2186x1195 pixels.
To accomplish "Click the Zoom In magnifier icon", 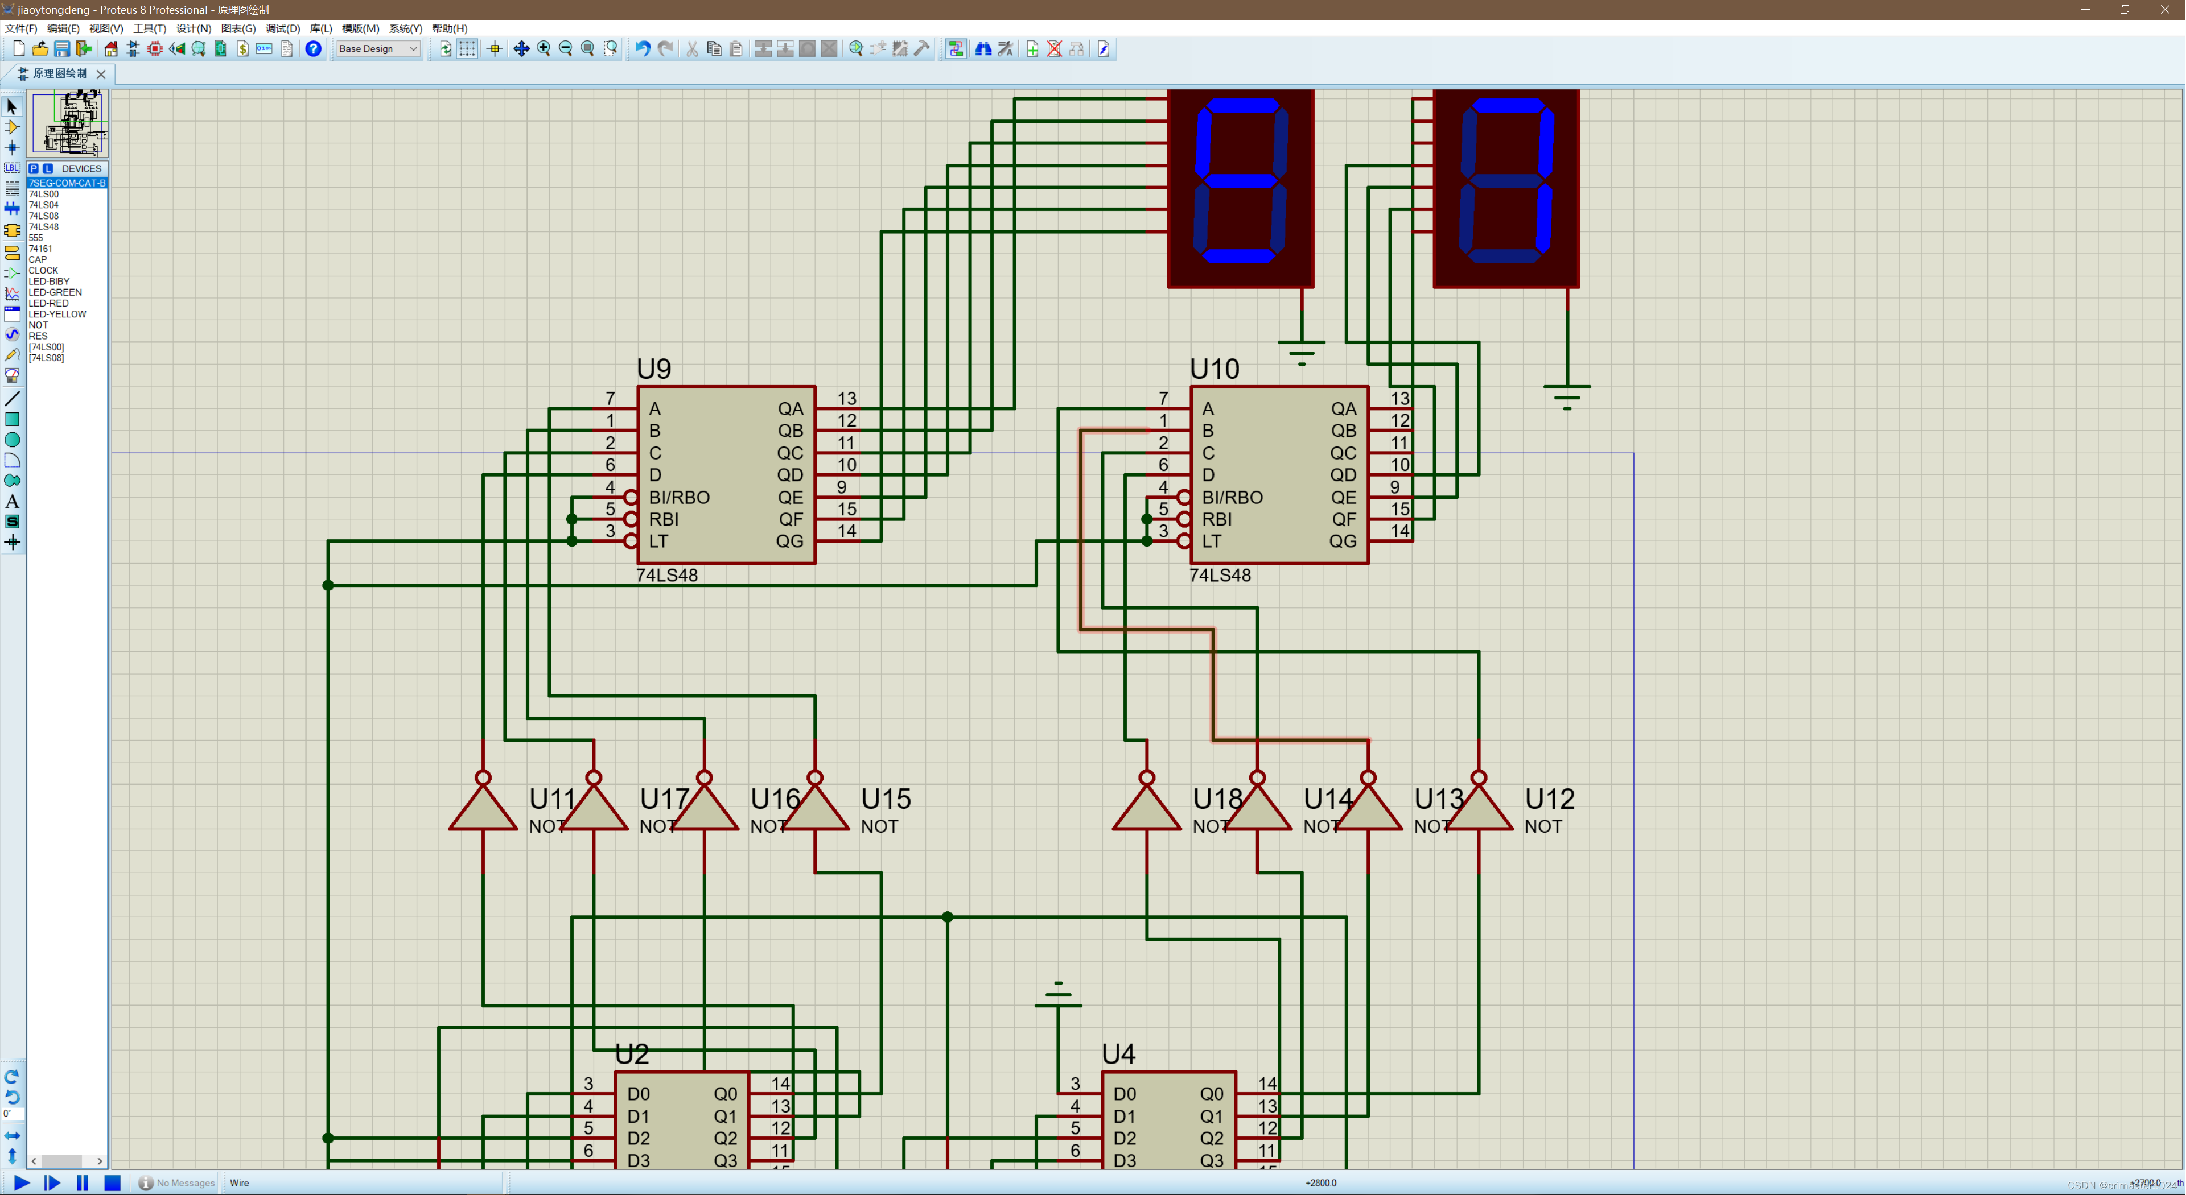I will [x=544, y=48].
